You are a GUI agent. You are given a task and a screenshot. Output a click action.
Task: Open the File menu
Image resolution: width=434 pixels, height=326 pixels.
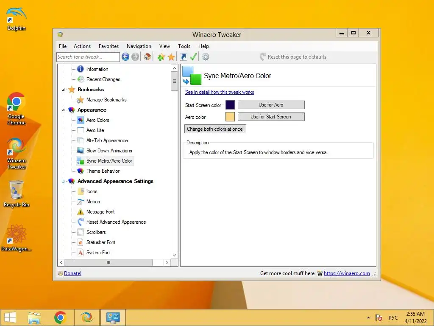[63, 46]
